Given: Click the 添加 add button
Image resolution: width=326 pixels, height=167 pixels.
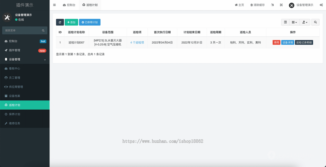Looking at the screenshot, I should point(71,22).
